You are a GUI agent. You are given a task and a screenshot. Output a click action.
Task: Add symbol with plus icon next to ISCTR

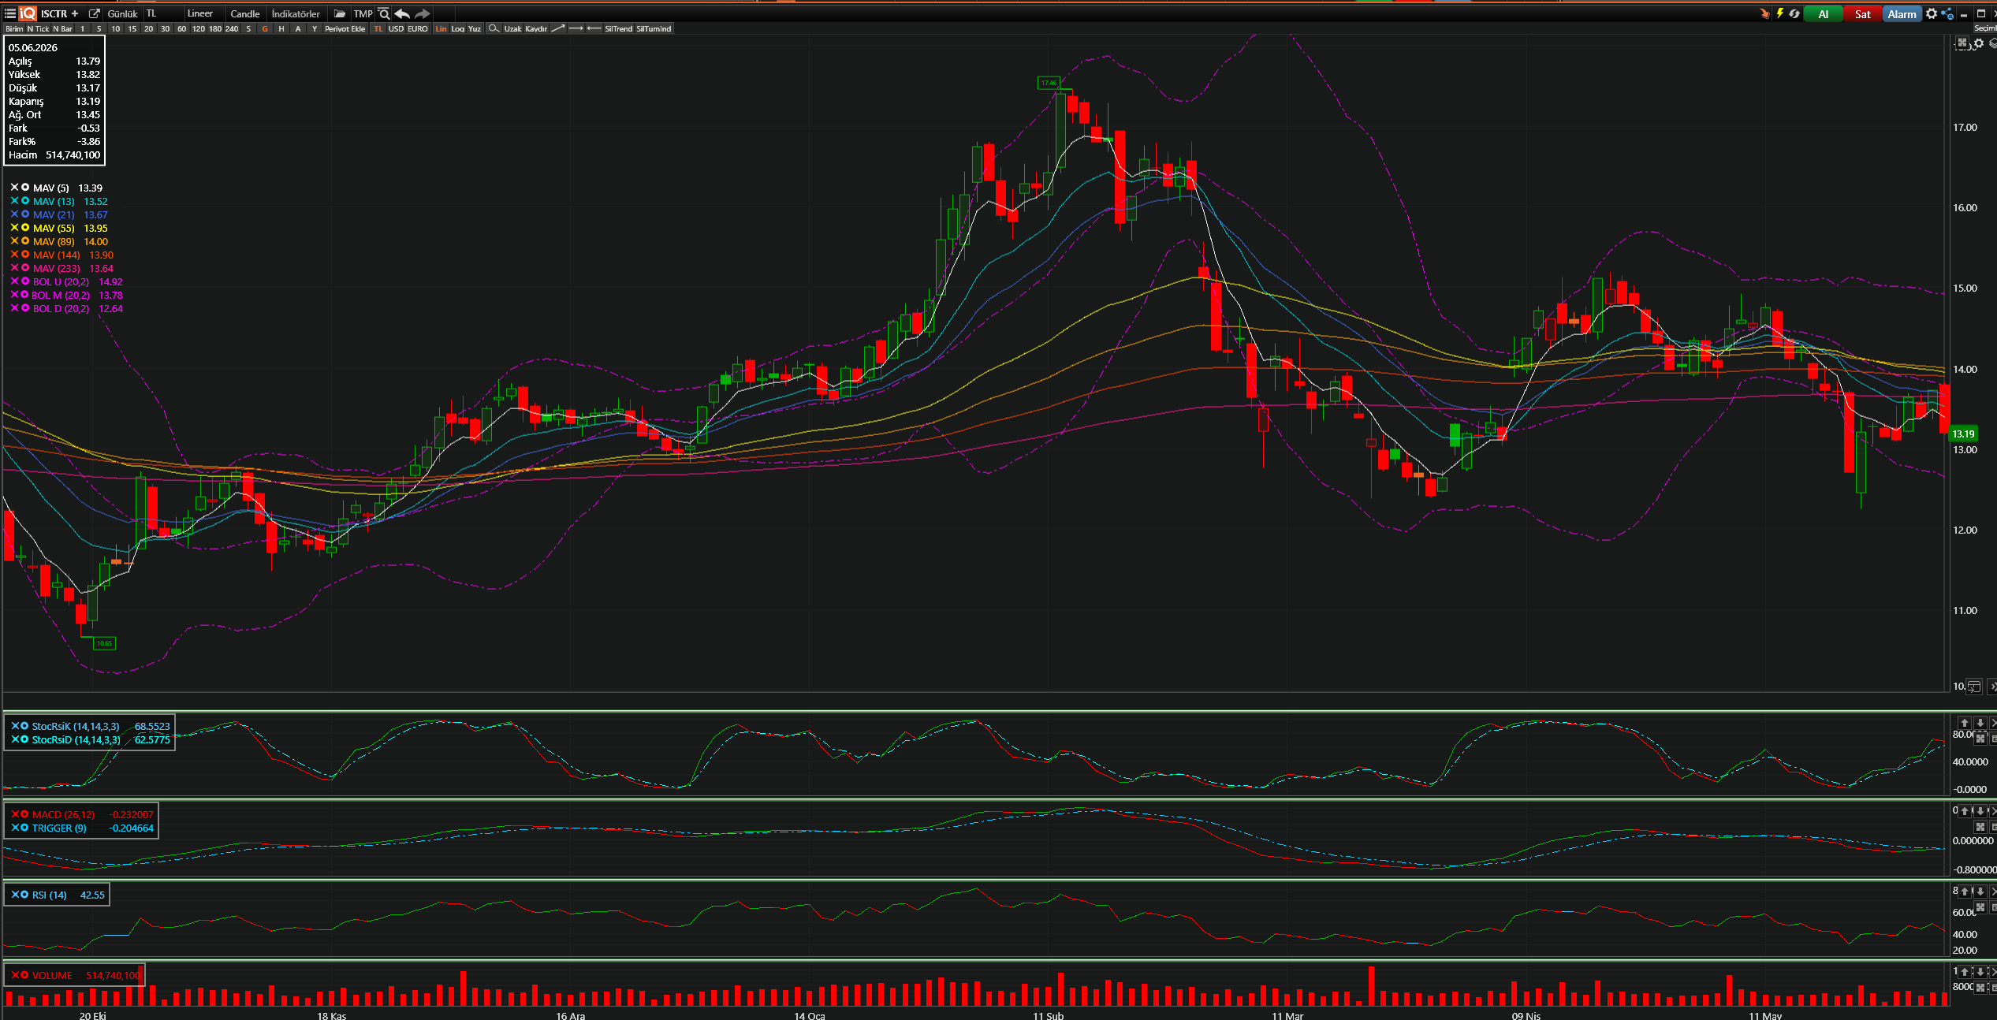[75, 13]
